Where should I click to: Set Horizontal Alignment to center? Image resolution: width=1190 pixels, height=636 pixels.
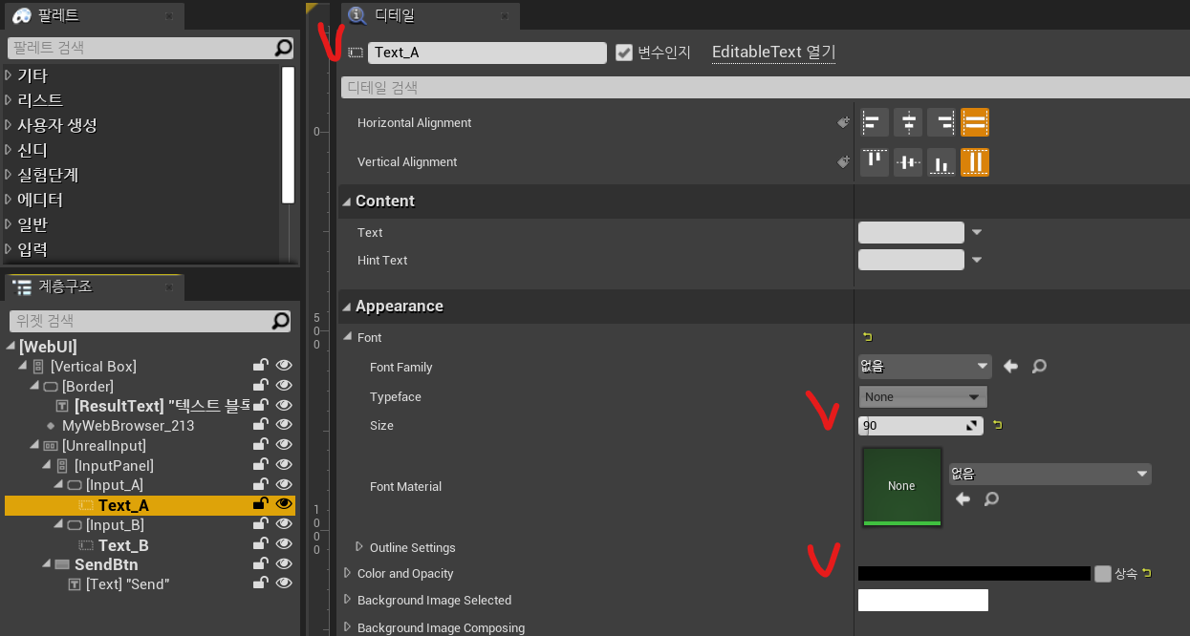coord(908,122)
